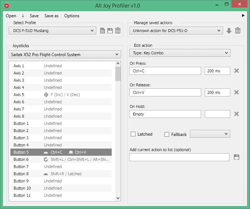Expand the Saitek X52 Pro joystick dropdown
The height and width of the screenshot is (209, 250).
(65, 55)
